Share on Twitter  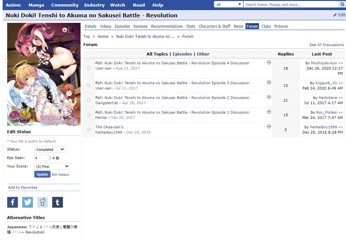click(x=28, y=202)
